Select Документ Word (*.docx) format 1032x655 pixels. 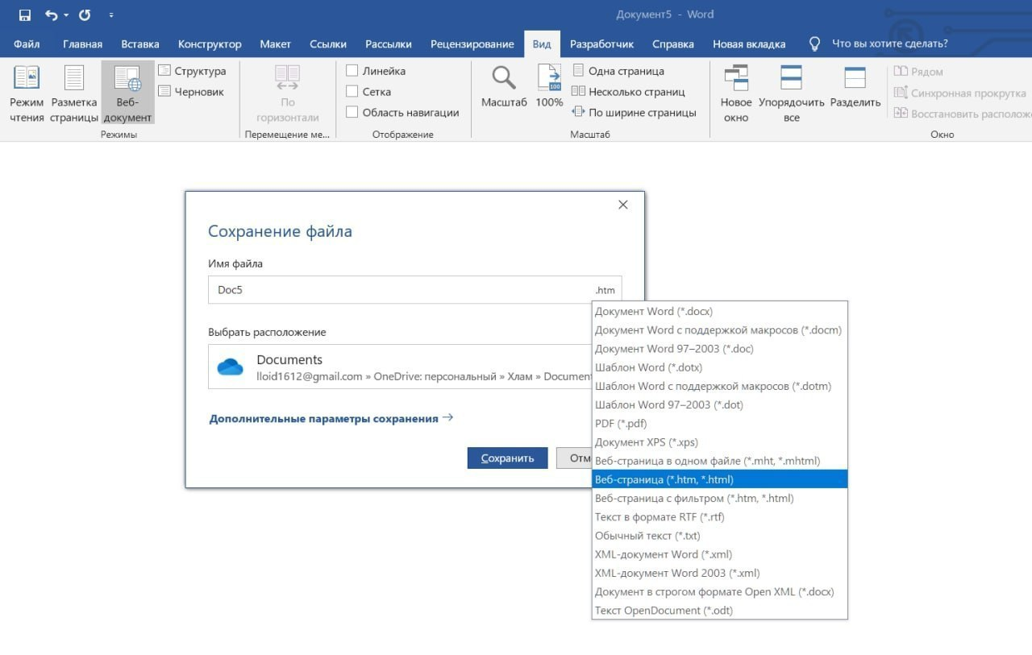pos(719,311)
